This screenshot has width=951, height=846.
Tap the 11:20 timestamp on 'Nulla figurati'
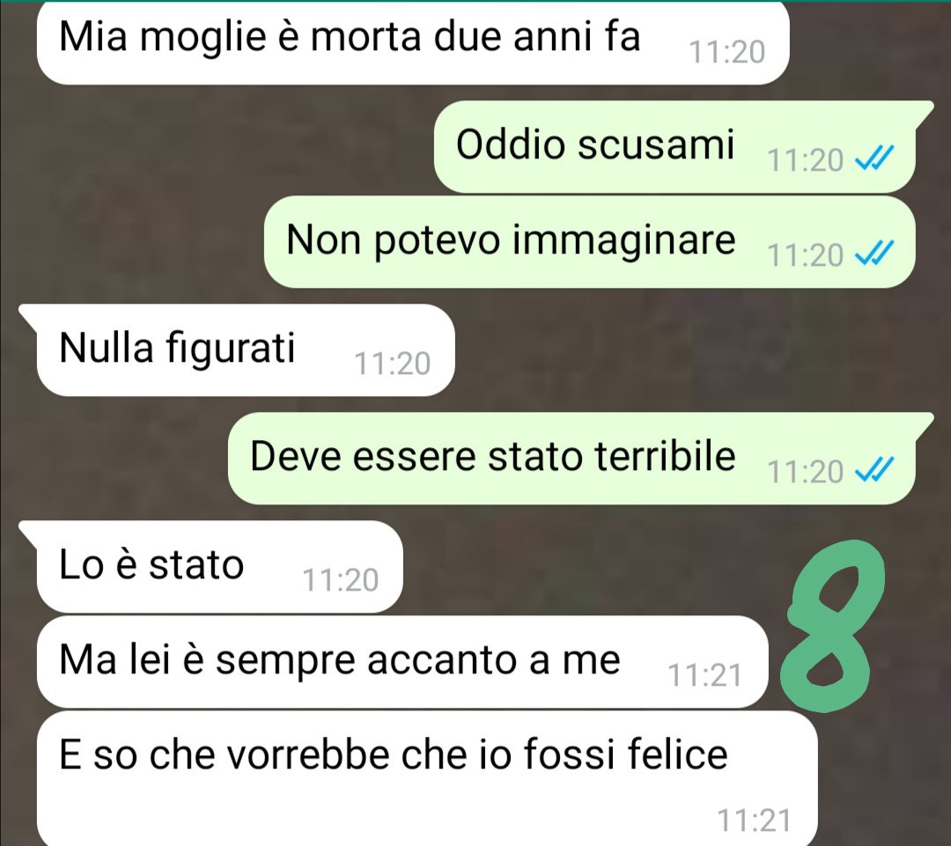pos(393,364)
